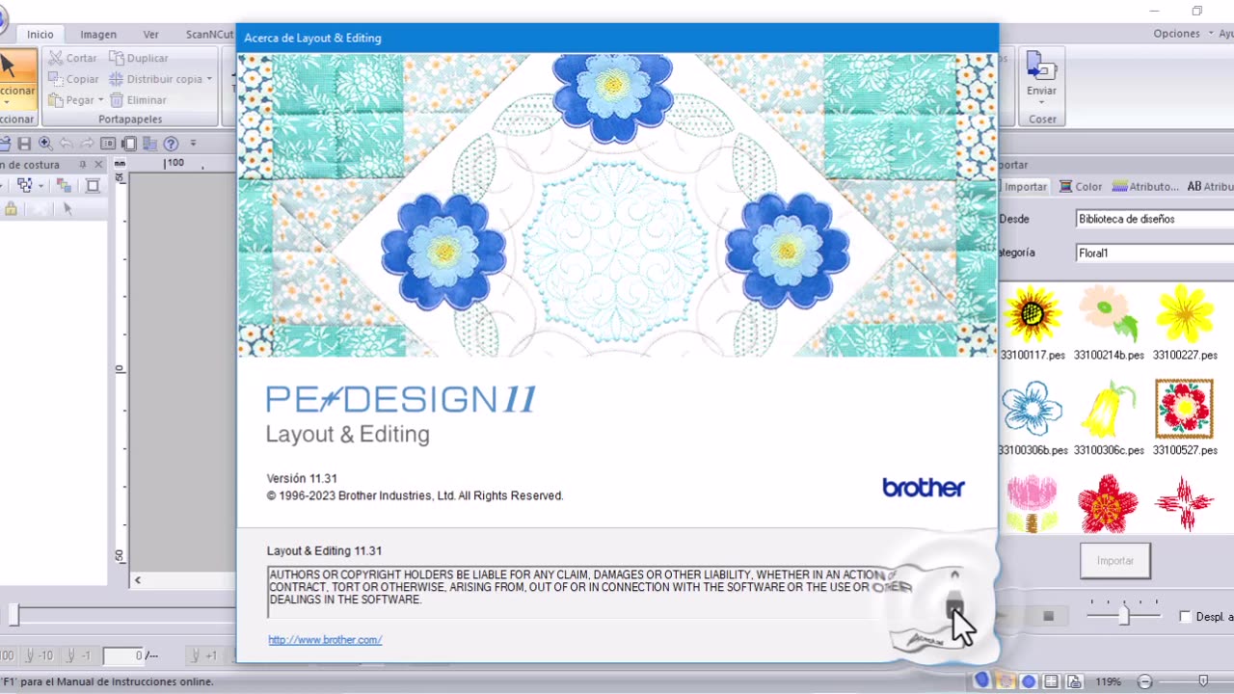Click the first blue solid view icon in status bar
Image resolution: width=1234 pixels, height=694 pixels.
(981, 681)
